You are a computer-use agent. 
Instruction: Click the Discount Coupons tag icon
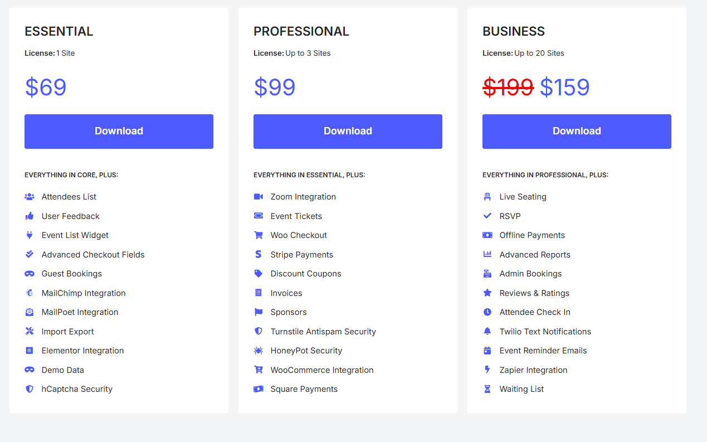click(x=259, y=274)
